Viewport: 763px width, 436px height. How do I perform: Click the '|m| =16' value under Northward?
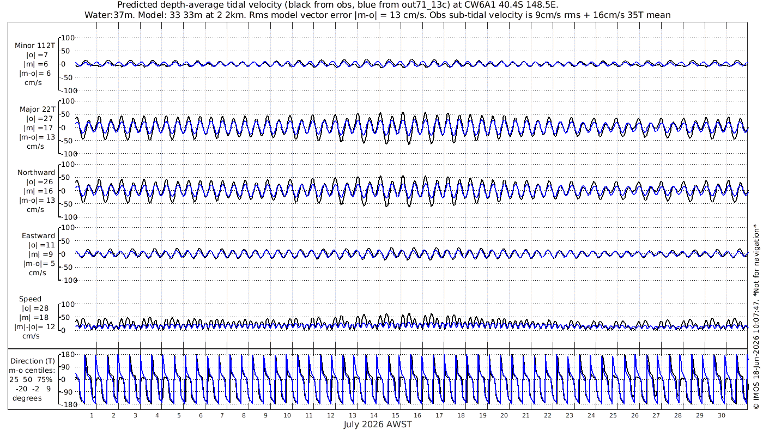click(x=38, y=191)
